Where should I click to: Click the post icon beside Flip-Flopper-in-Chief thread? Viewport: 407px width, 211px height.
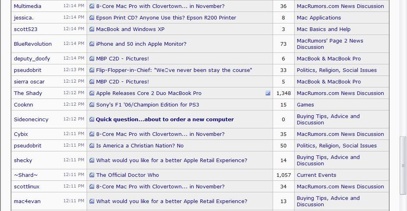(92, 70)
